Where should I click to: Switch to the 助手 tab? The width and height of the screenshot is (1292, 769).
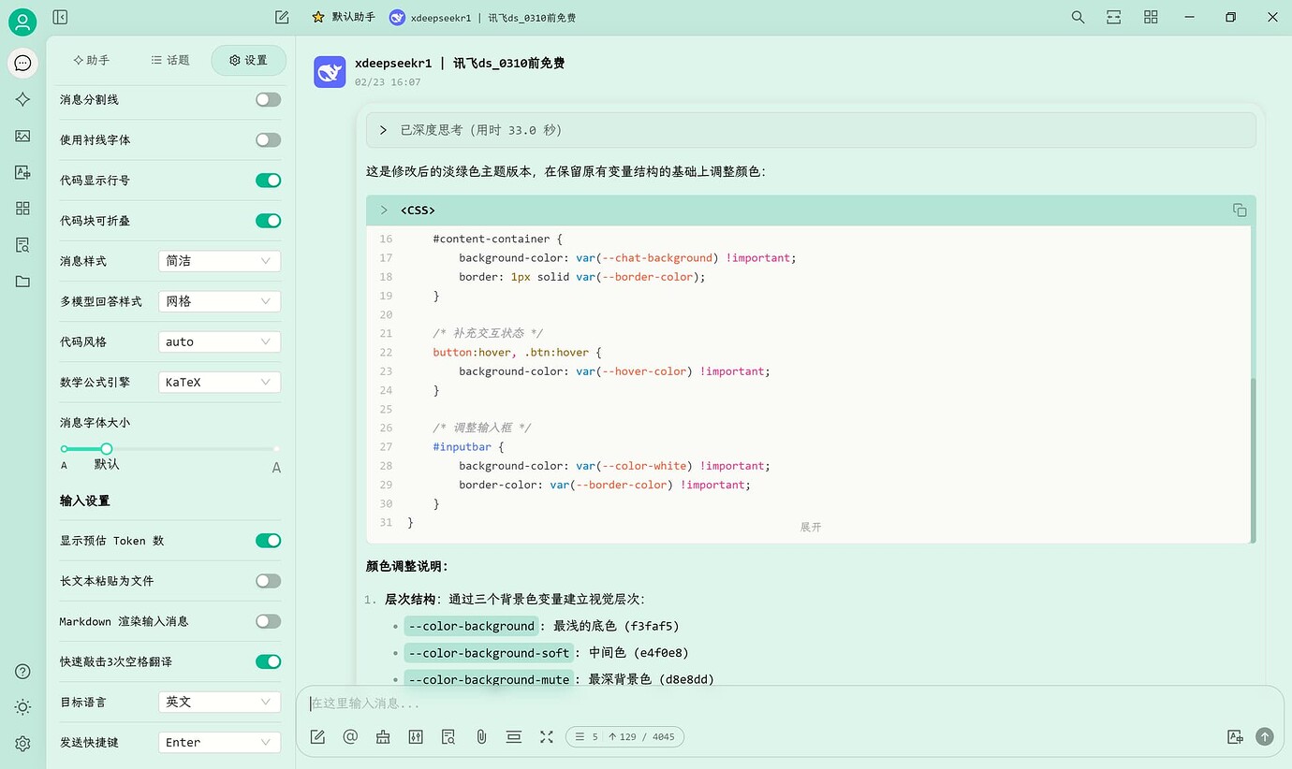click(x=91, y=60)
